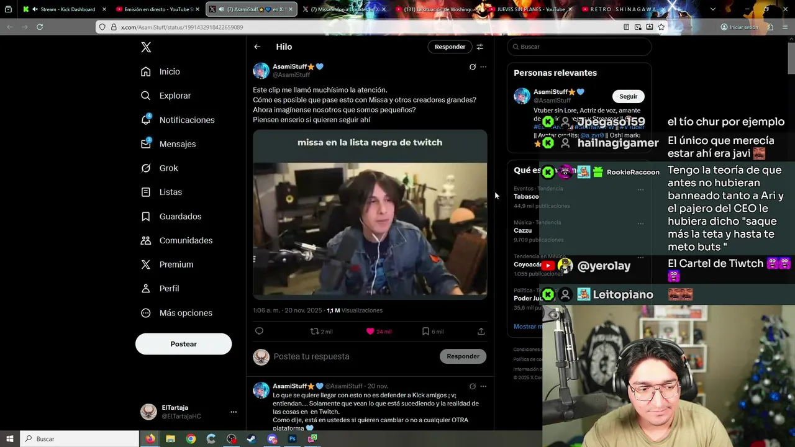This screenshot has width=795, height=447.
Task: Open Windows Start menu
Action: (x=10, y=439)
